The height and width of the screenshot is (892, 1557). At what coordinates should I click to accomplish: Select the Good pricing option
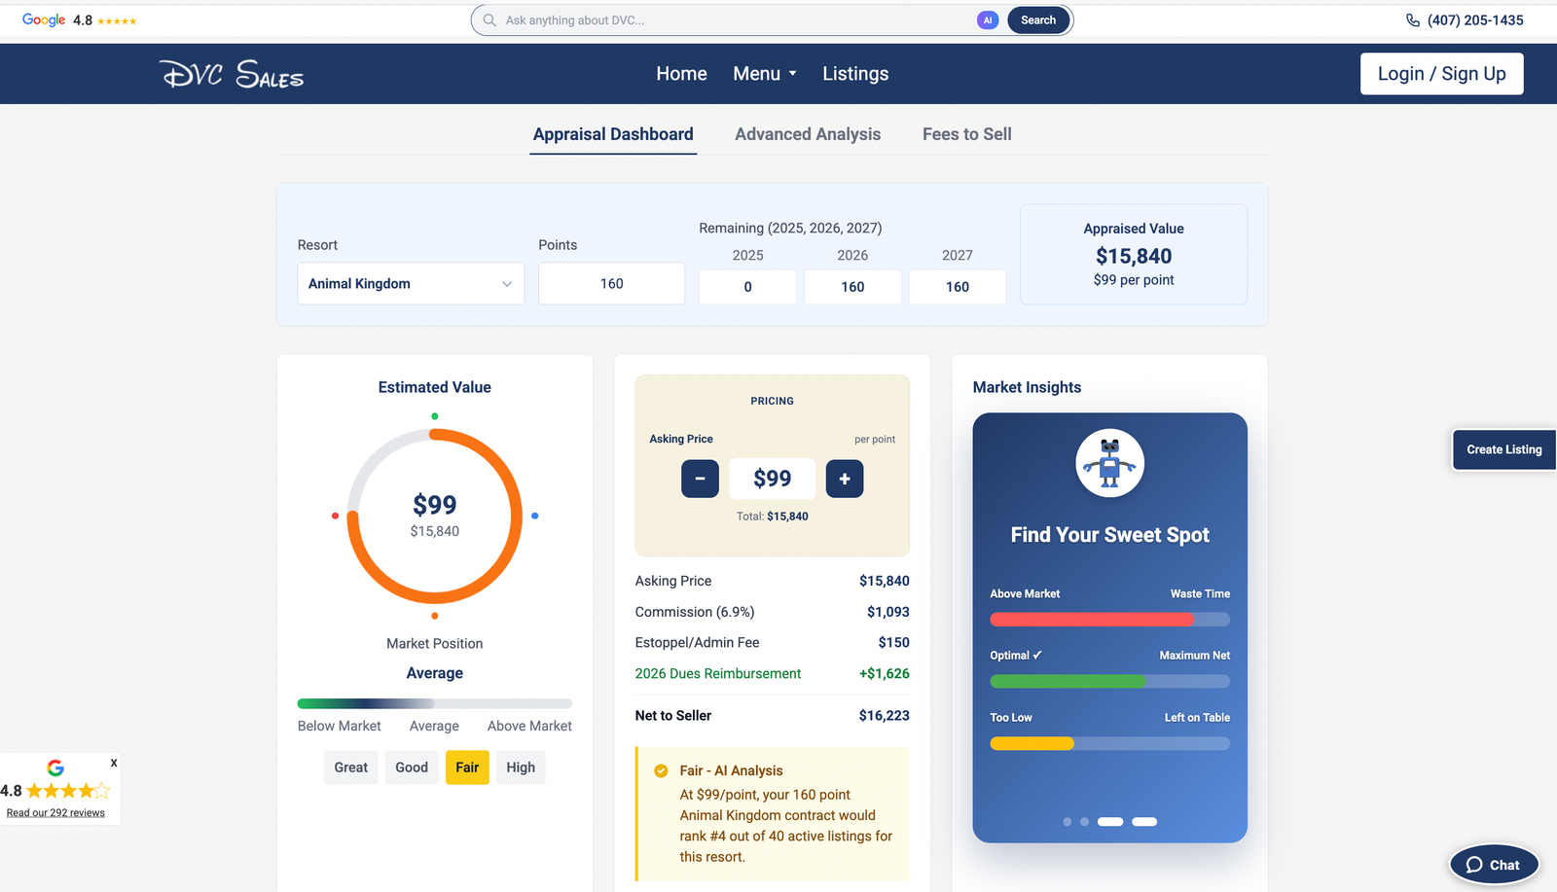(412, 767)
